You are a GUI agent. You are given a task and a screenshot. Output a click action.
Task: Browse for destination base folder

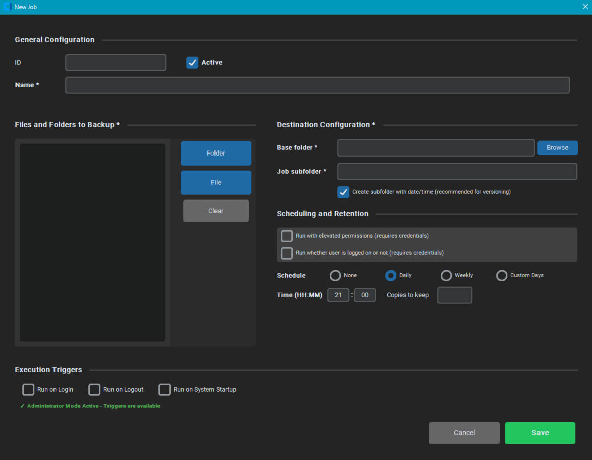(557, 148)
